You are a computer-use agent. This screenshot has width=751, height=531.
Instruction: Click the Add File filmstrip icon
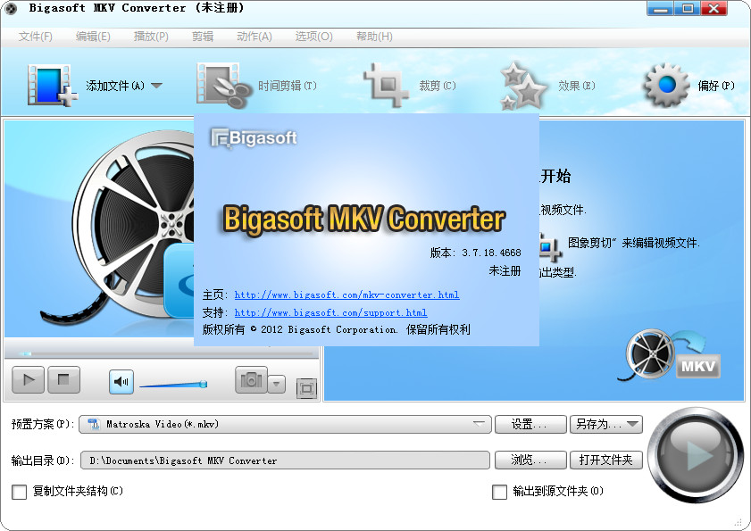pos(53,86)
